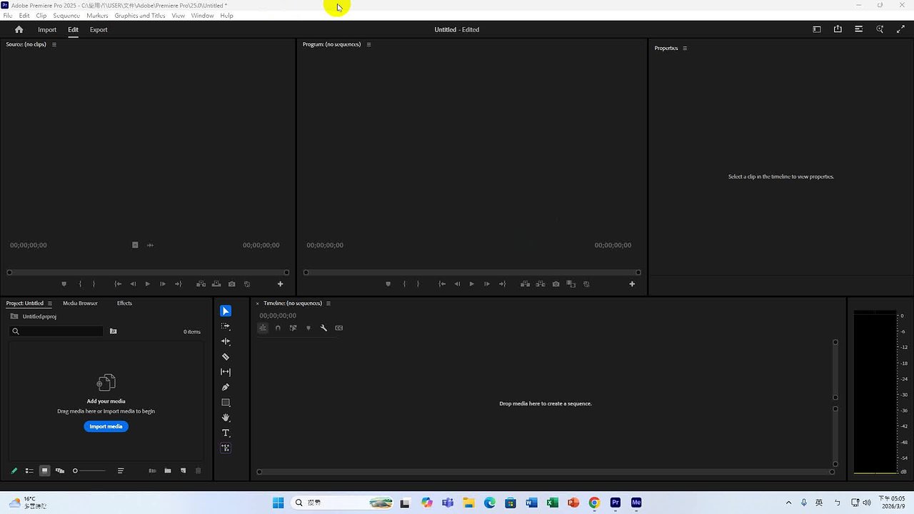Switch to the Export workspace
The height and width of the screenshot is (514, 914).
point(99,29)
